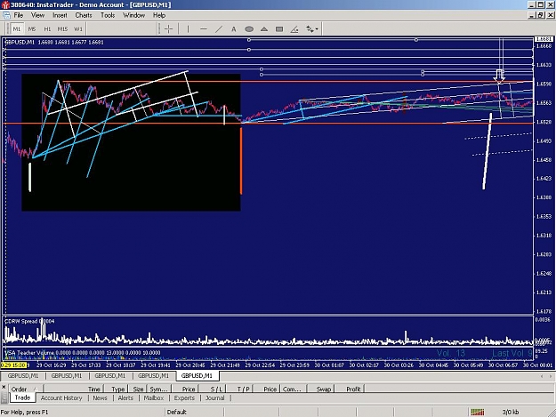Select the first GBPUSD,M1 chart tab

pos(23,375)
